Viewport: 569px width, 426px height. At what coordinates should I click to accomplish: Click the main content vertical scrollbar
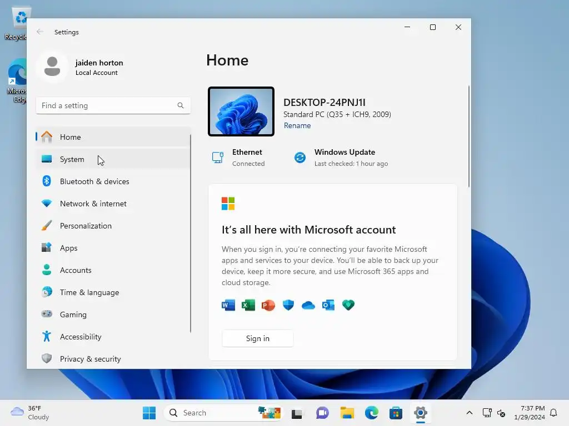tap(469, 136)
